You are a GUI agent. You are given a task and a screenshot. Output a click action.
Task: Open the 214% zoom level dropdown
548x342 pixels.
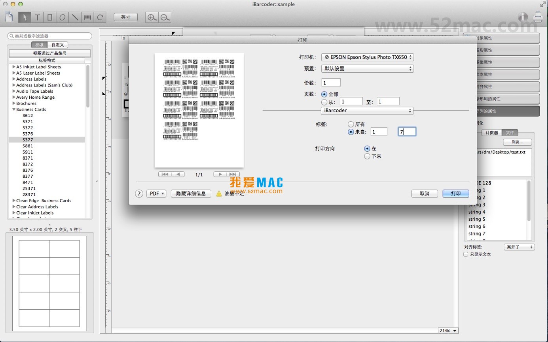[448, 331]
